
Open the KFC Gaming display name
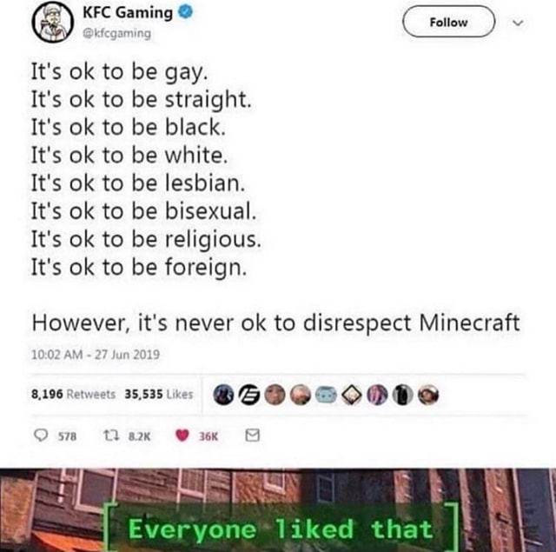coord(128,13)
